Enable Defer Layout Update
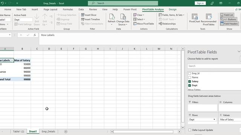241x135 pixels. (190, 130)
